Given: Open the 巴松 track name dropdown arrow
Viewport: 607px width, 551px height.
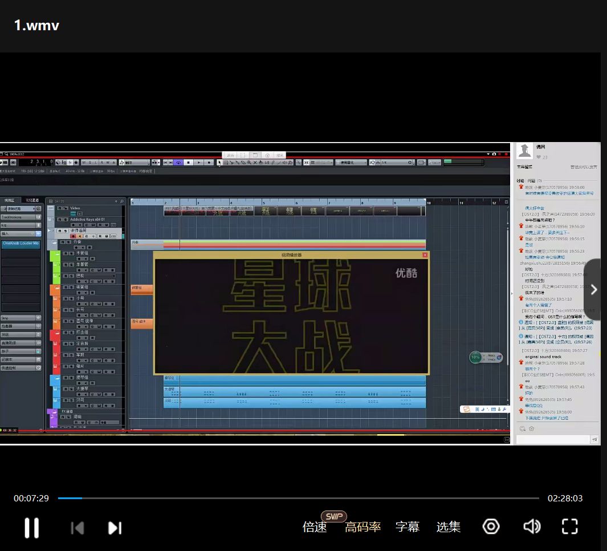Looking at the screenshot, I should click(114, 276).
